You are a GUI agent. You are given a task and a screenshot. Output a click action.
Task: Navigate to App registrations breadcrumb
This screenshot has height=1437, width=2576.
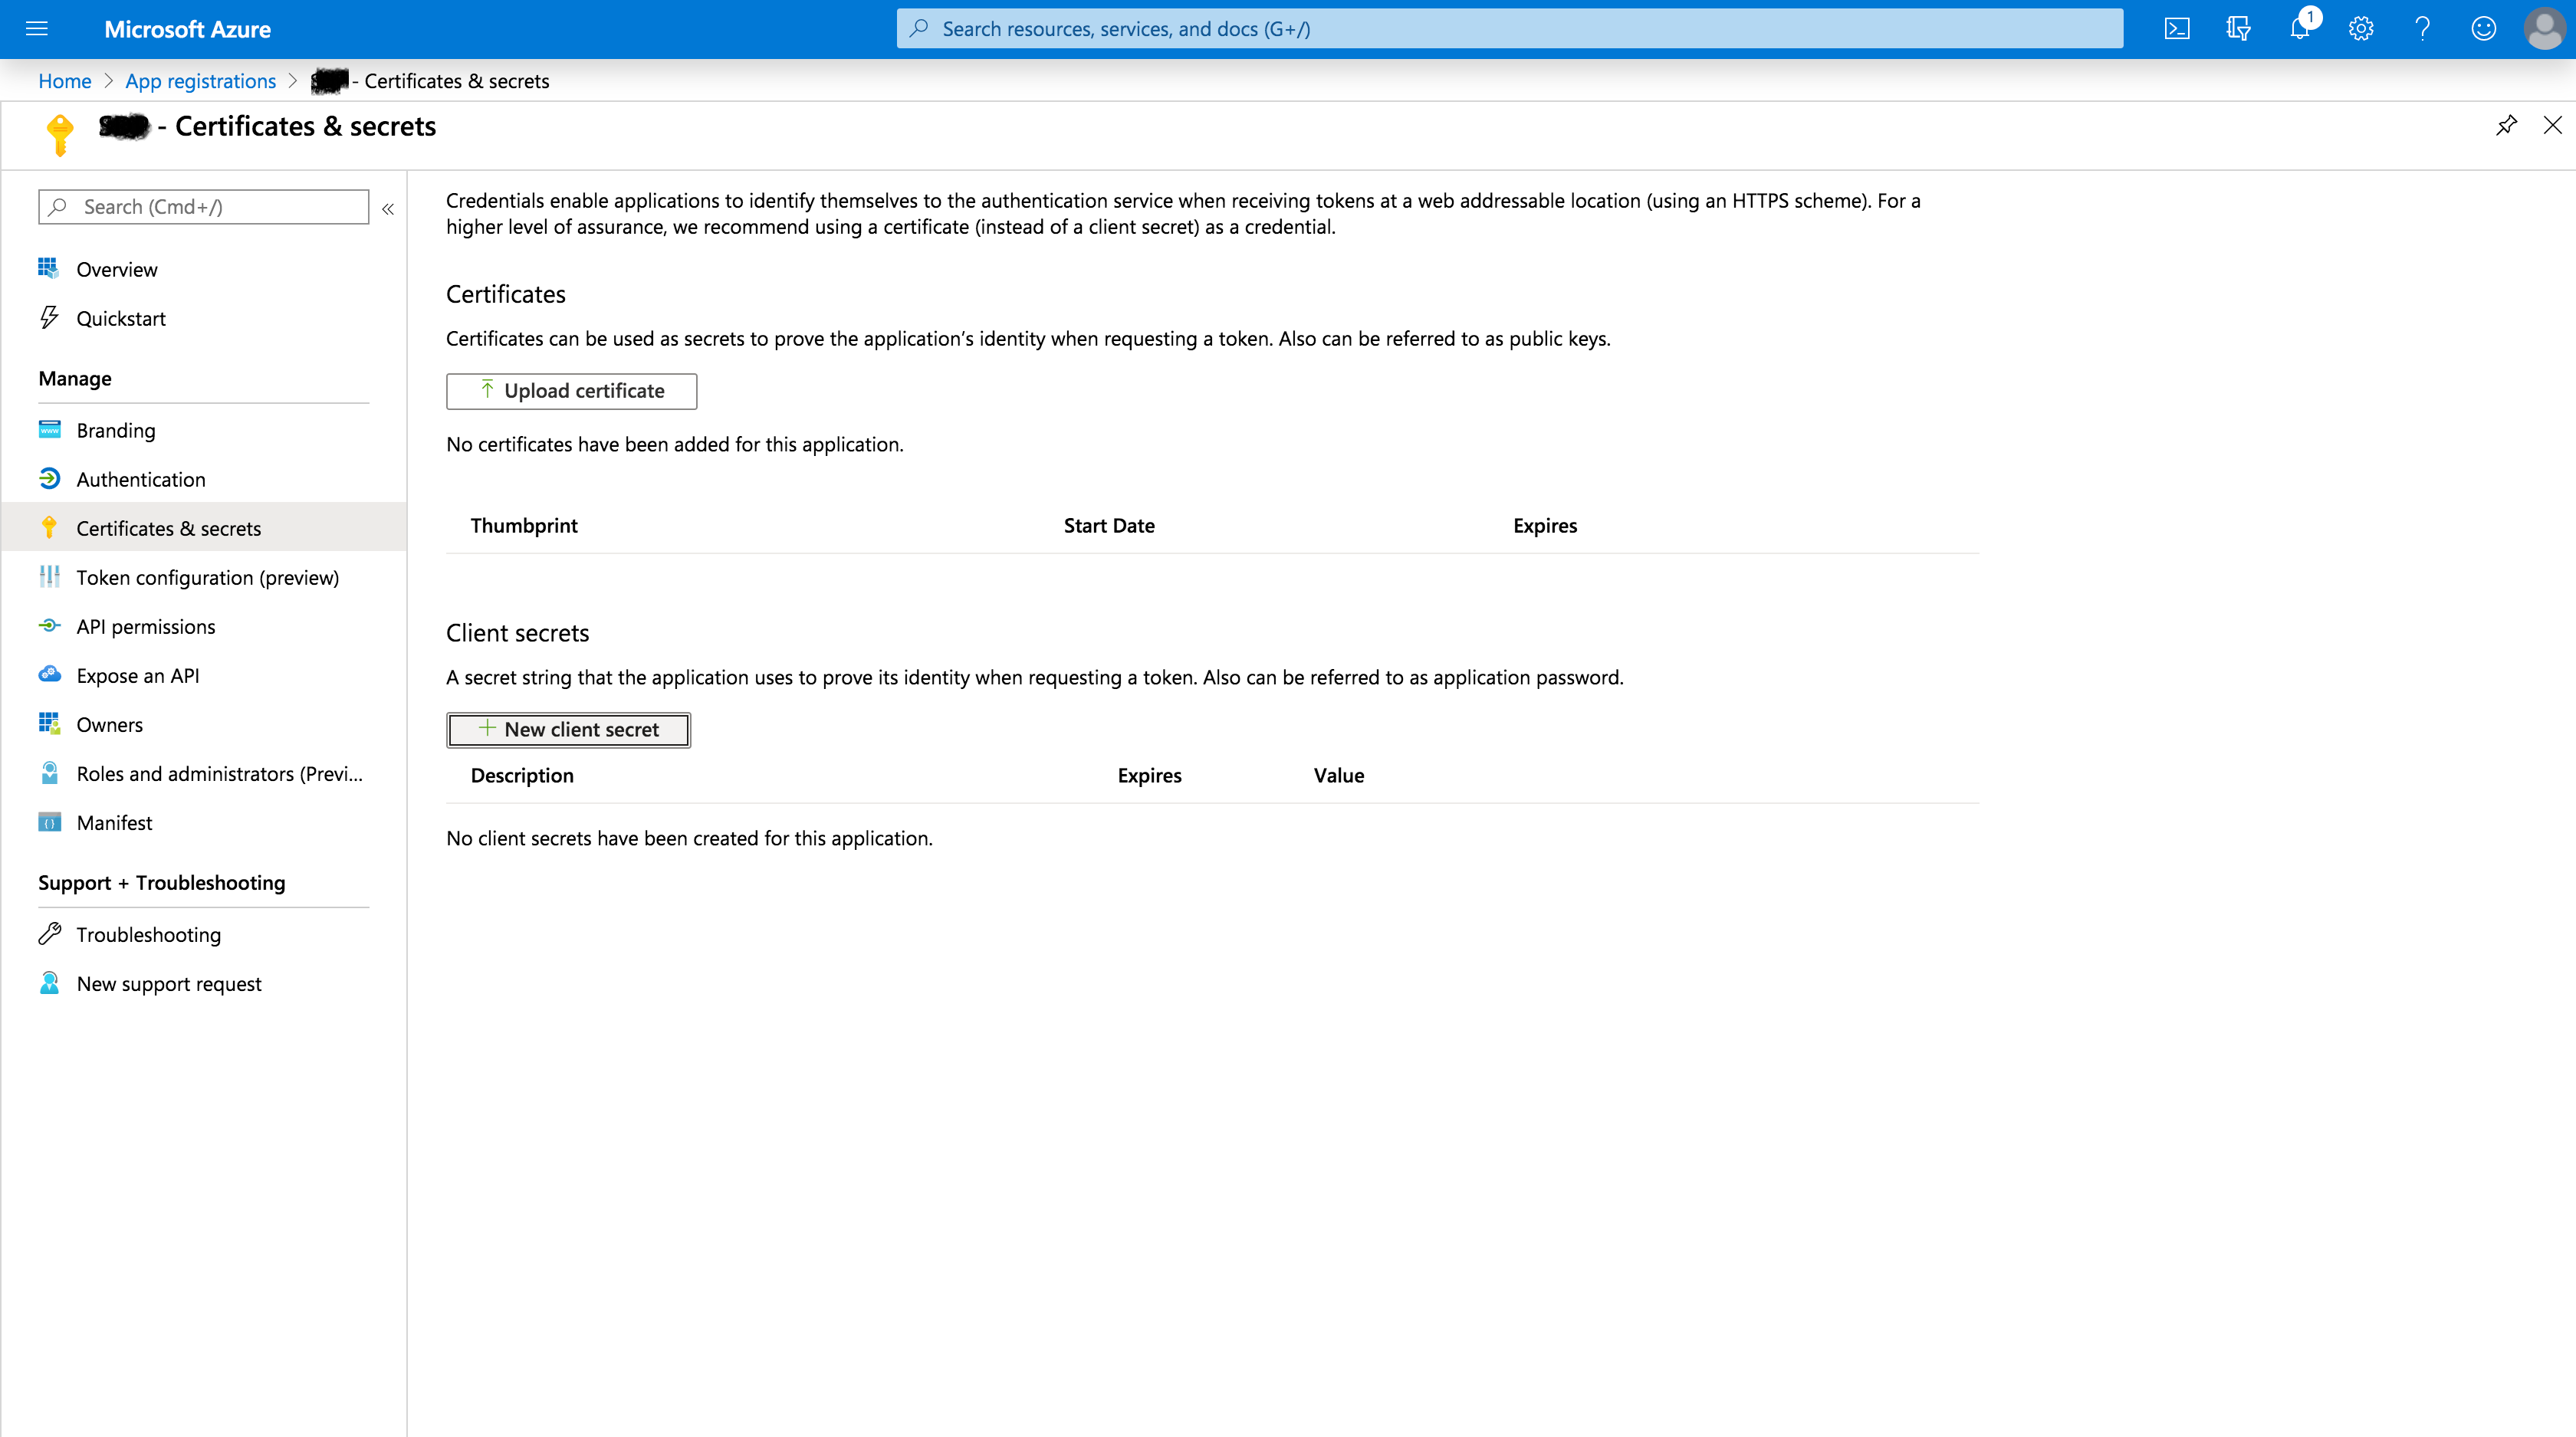[x=200, y=81]
